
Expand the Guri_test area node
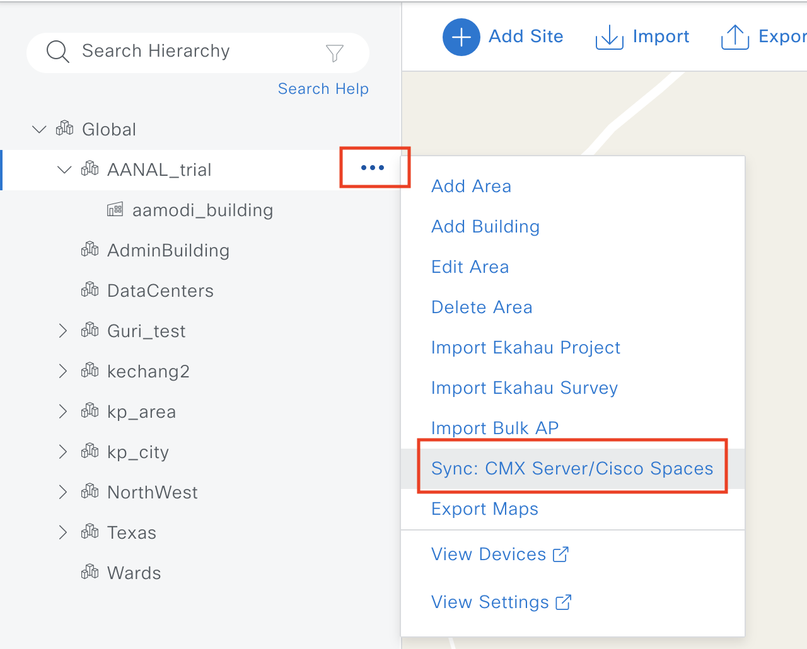62,331
